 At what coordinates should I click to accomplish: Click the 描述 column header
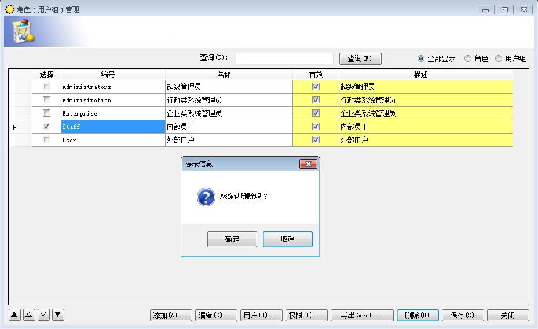tap(426, 75)
